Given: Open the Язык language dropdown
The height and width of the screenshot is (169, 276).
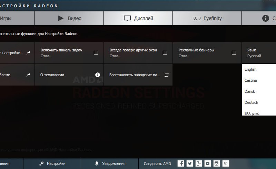Looking at the screenshot, I should click(259, 53).
